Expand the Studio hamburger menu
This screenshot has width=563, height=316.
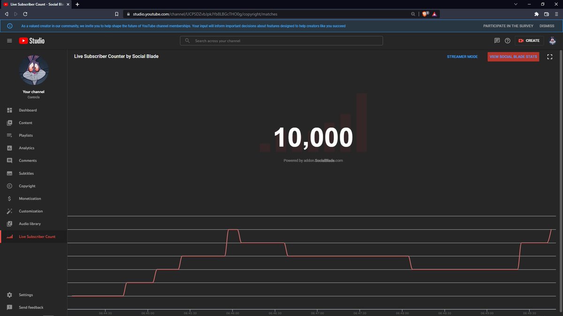[9, 41]
